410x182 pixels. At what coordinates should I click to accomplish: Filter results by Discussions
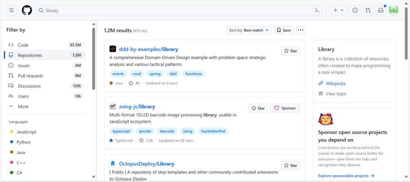click(46, 86)
